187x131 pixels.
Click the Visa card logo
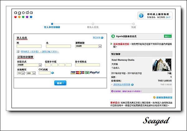[x=73, y=73]
